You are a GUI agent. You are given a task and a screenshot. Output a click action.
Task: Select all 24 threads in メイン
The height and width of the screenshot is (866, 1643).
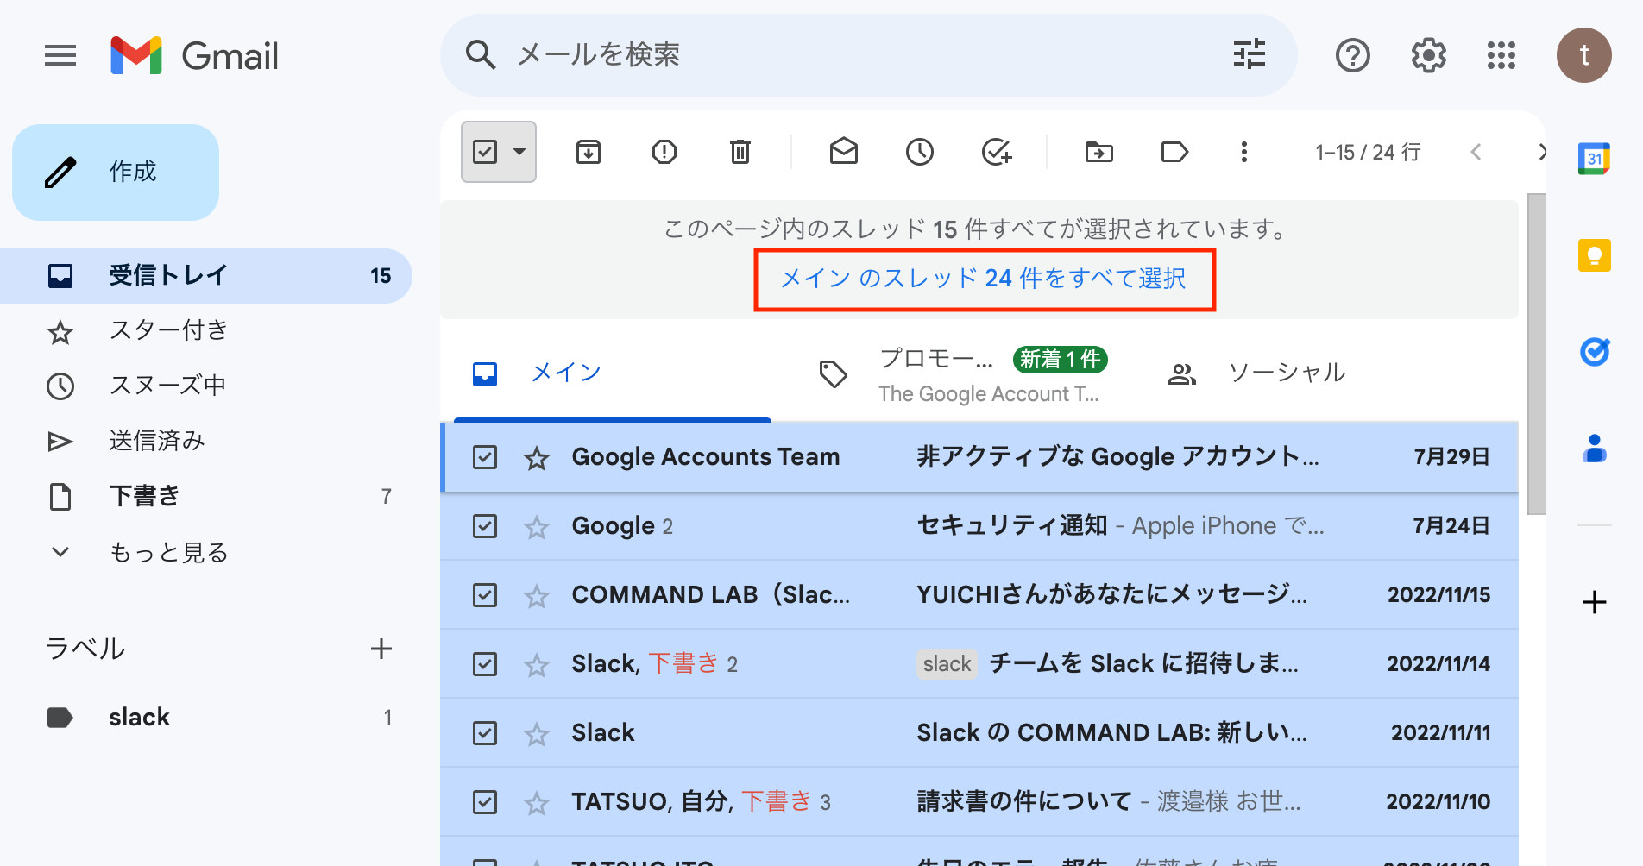984,279
